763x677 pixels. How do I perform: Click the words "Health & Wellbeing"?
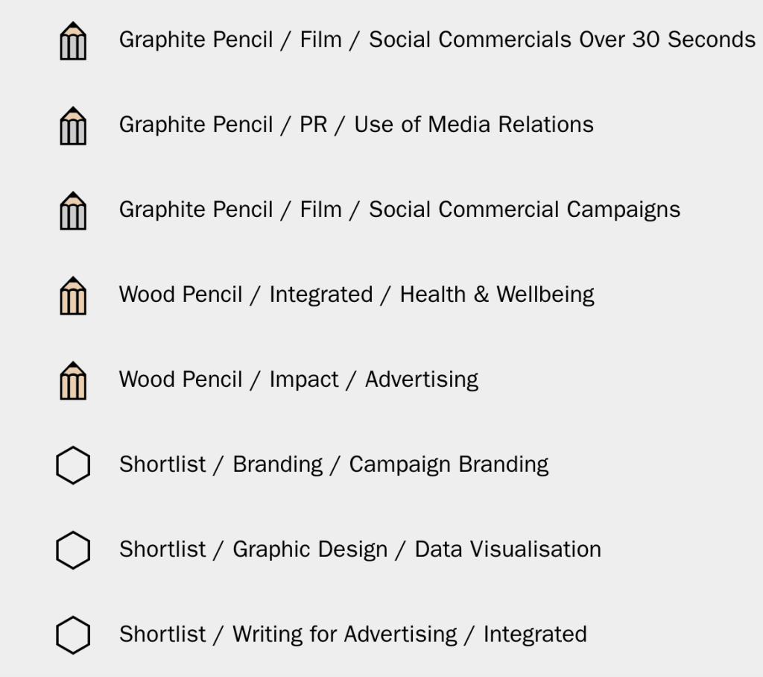[x=497, y=295]
